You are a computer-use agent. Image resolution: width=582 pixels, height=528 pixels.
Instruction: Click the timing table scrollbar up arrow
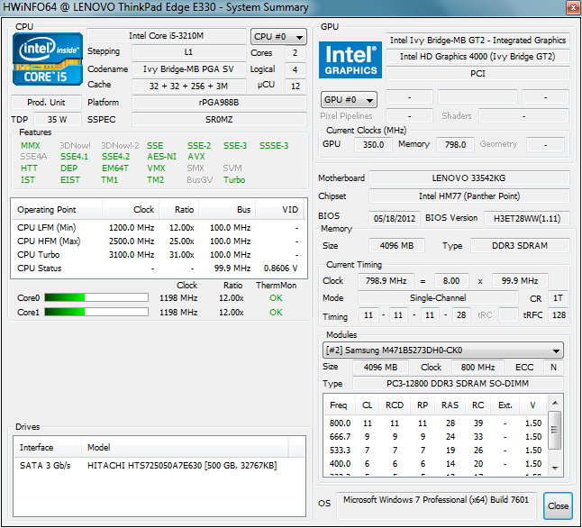click(555, 405)
